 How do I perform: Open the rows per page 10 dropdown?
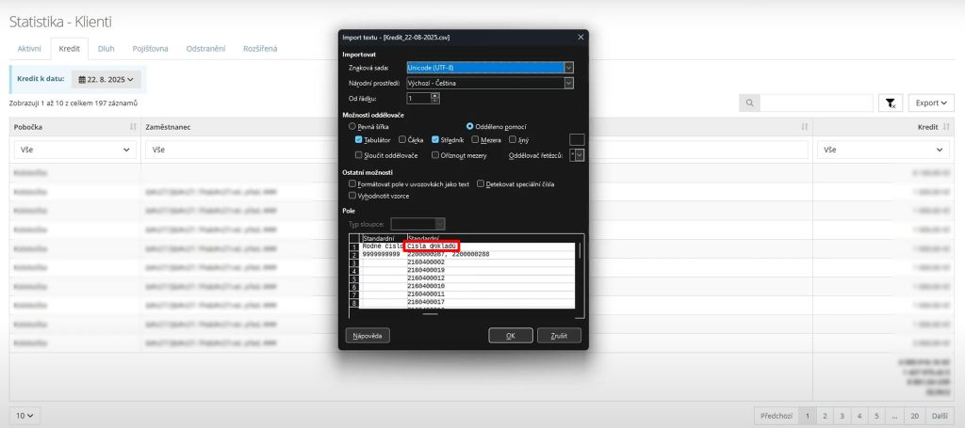(x=25, y=416)
